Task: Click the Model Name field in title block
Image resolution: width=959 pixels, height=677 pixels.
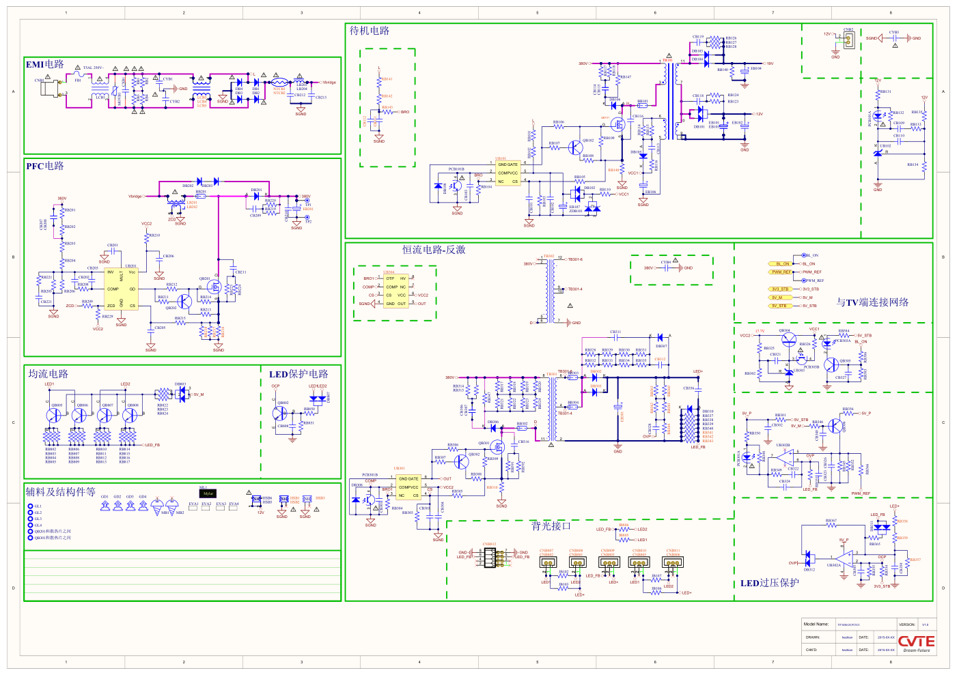Action: [816, 624]
